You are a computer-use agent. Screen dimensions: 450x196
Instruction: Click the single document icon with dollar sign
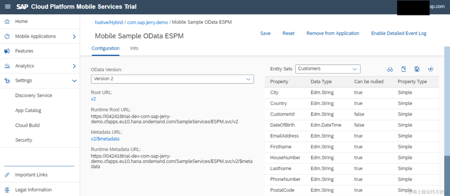(x=403, y=69)
